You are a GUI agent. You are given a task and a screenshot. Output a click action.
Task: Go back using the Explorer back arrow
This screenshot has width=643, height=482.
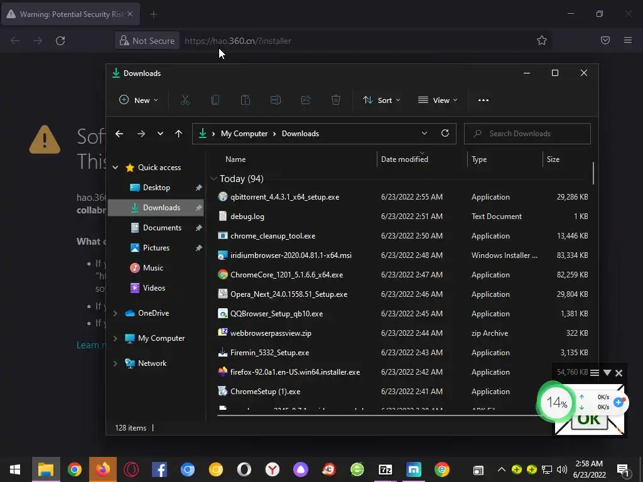click(119, 134)
